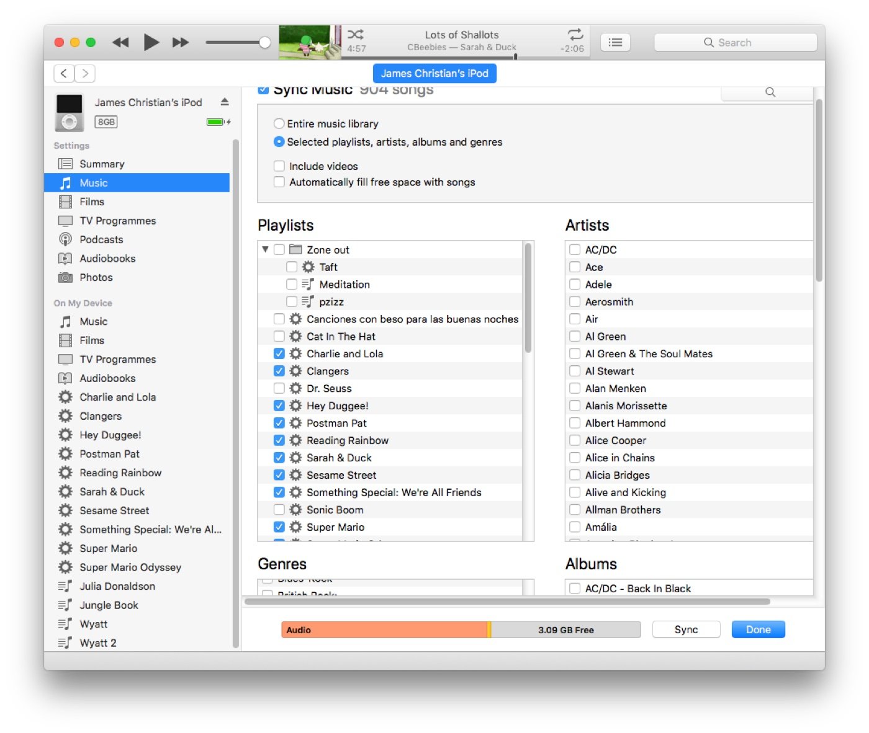Select Photos in the Settings sidebar
Viewport: 869px width, 733px height.
click(96, 277)
